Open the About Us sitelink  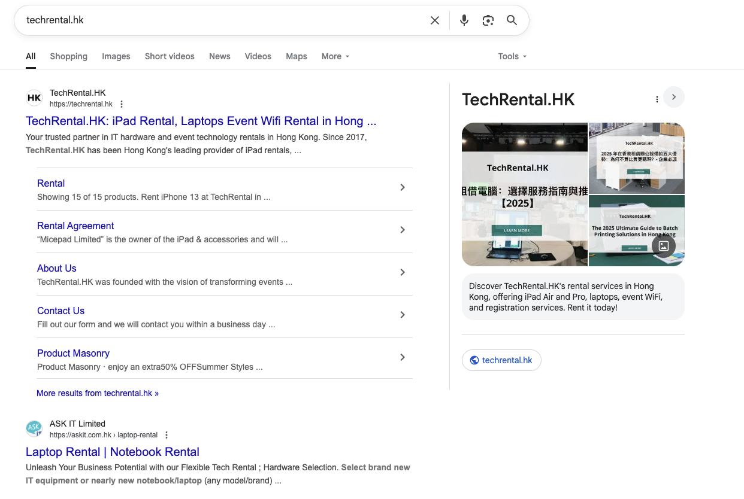57,268
